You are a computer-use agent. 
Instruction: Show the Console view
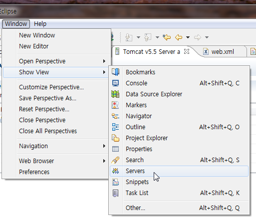(x=179, y=83)
